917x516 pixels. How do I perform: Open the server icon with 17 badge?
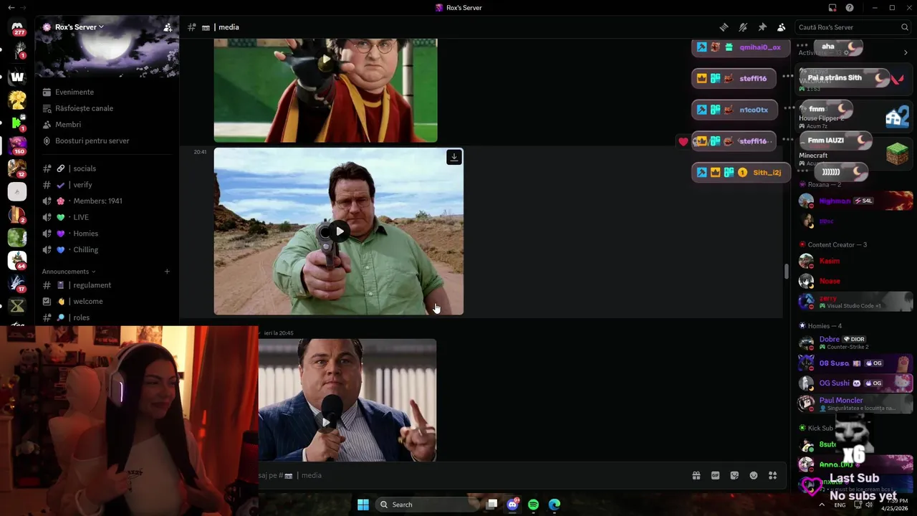pos(17,283)
